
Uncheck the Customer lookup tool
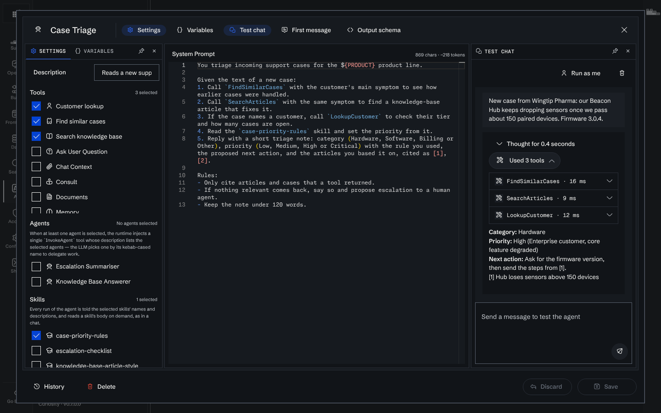pyautogui.click(x=36, y=106)
